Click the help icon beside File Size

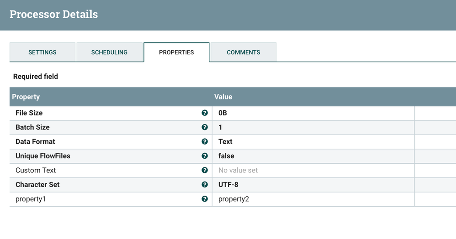point(205,113)
